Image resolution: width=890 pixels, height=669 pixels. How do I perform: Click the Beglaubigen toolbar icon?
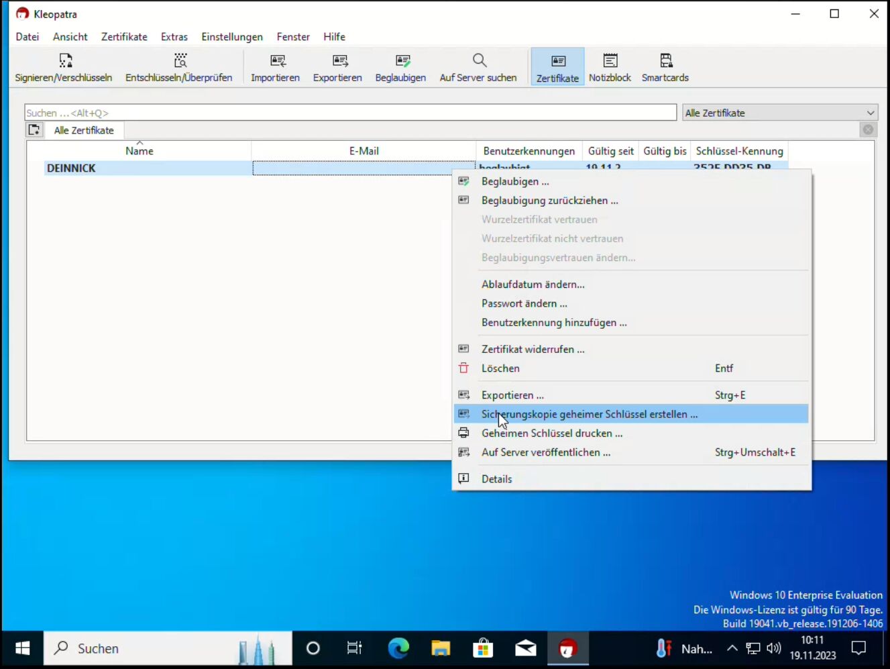click(400, 67)
